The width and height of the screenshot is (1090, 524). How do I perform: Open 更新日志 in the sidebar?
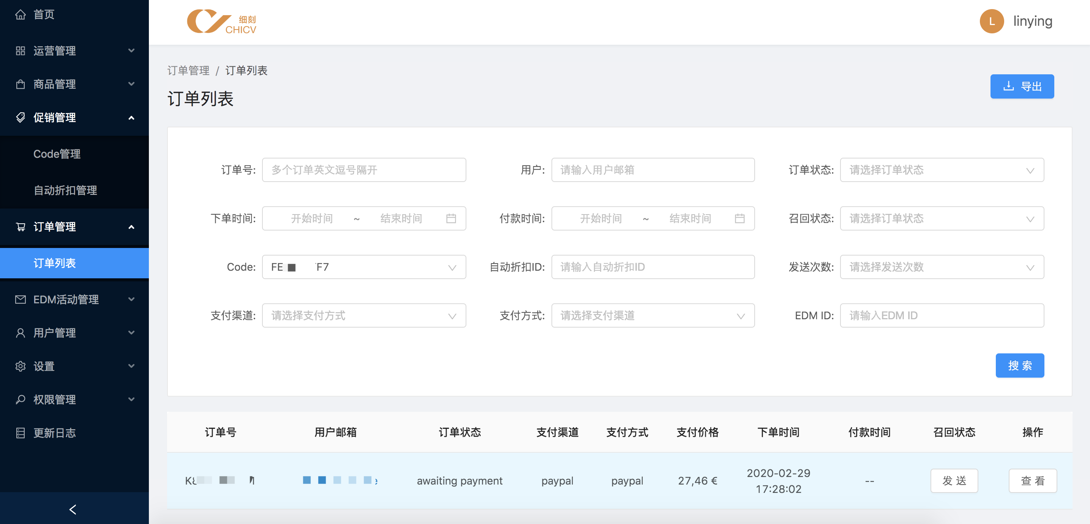[x=54, y=433]
